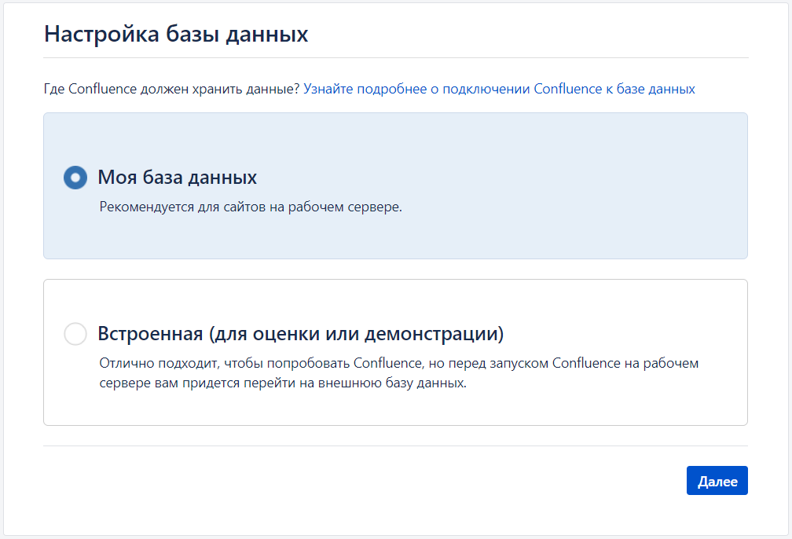Image resolution: width=792 pixels, height=539 pixels.
Task: Click text 'Рекомендуется для сайтов на рабочем сервере.'
Action: click(x=251, y=207)
